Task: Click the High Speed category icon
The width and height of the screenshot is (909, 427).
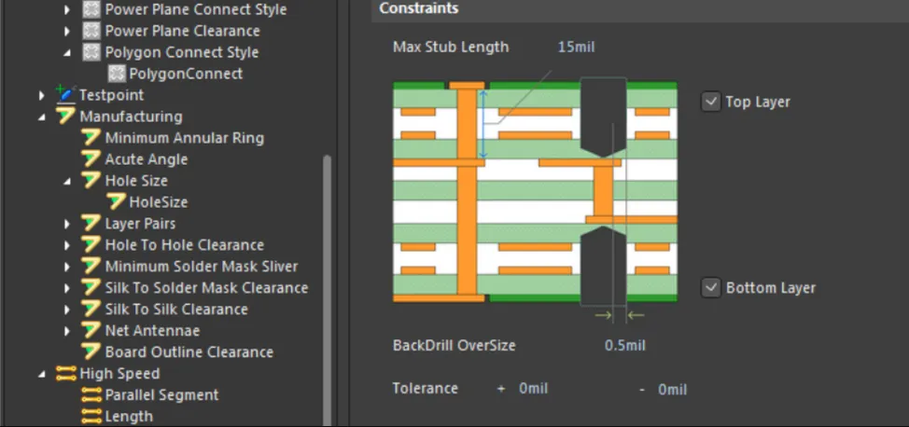Action: (x=66, y=373)
